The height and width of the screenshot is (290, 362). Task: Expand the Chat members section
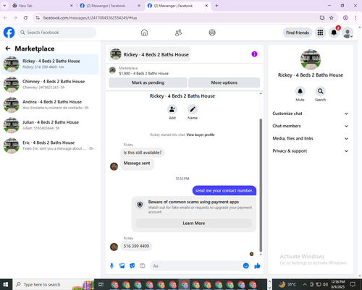311,126
